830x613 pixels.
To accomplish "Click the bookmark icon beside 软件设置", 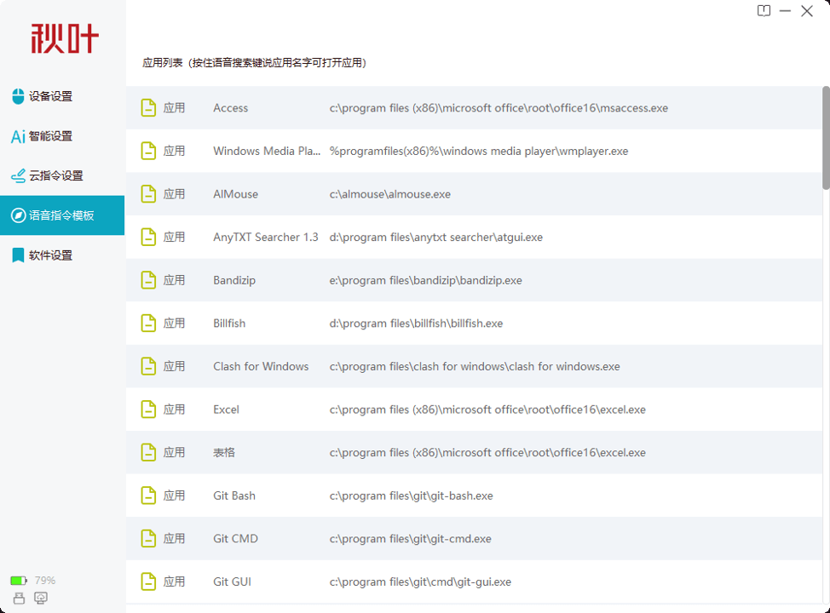I will (18, 255).
